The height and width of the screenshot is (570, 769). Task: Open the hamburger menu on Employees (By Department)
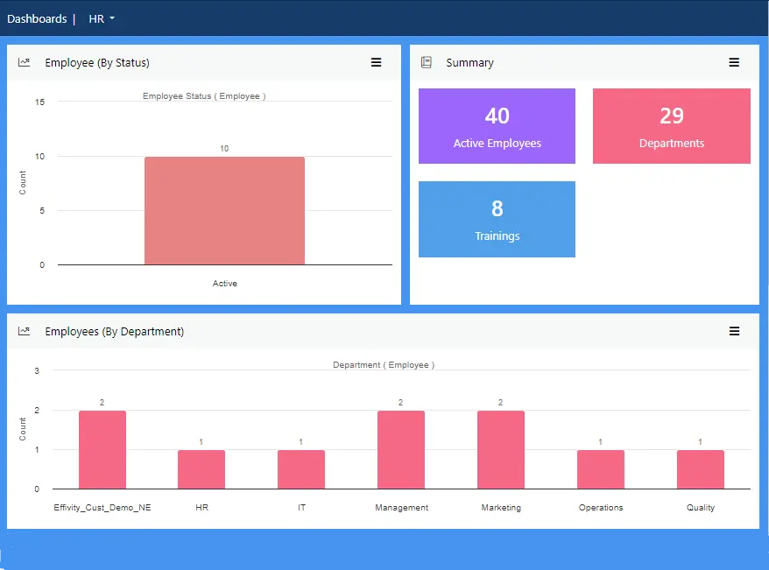click(x=734, y=331)
